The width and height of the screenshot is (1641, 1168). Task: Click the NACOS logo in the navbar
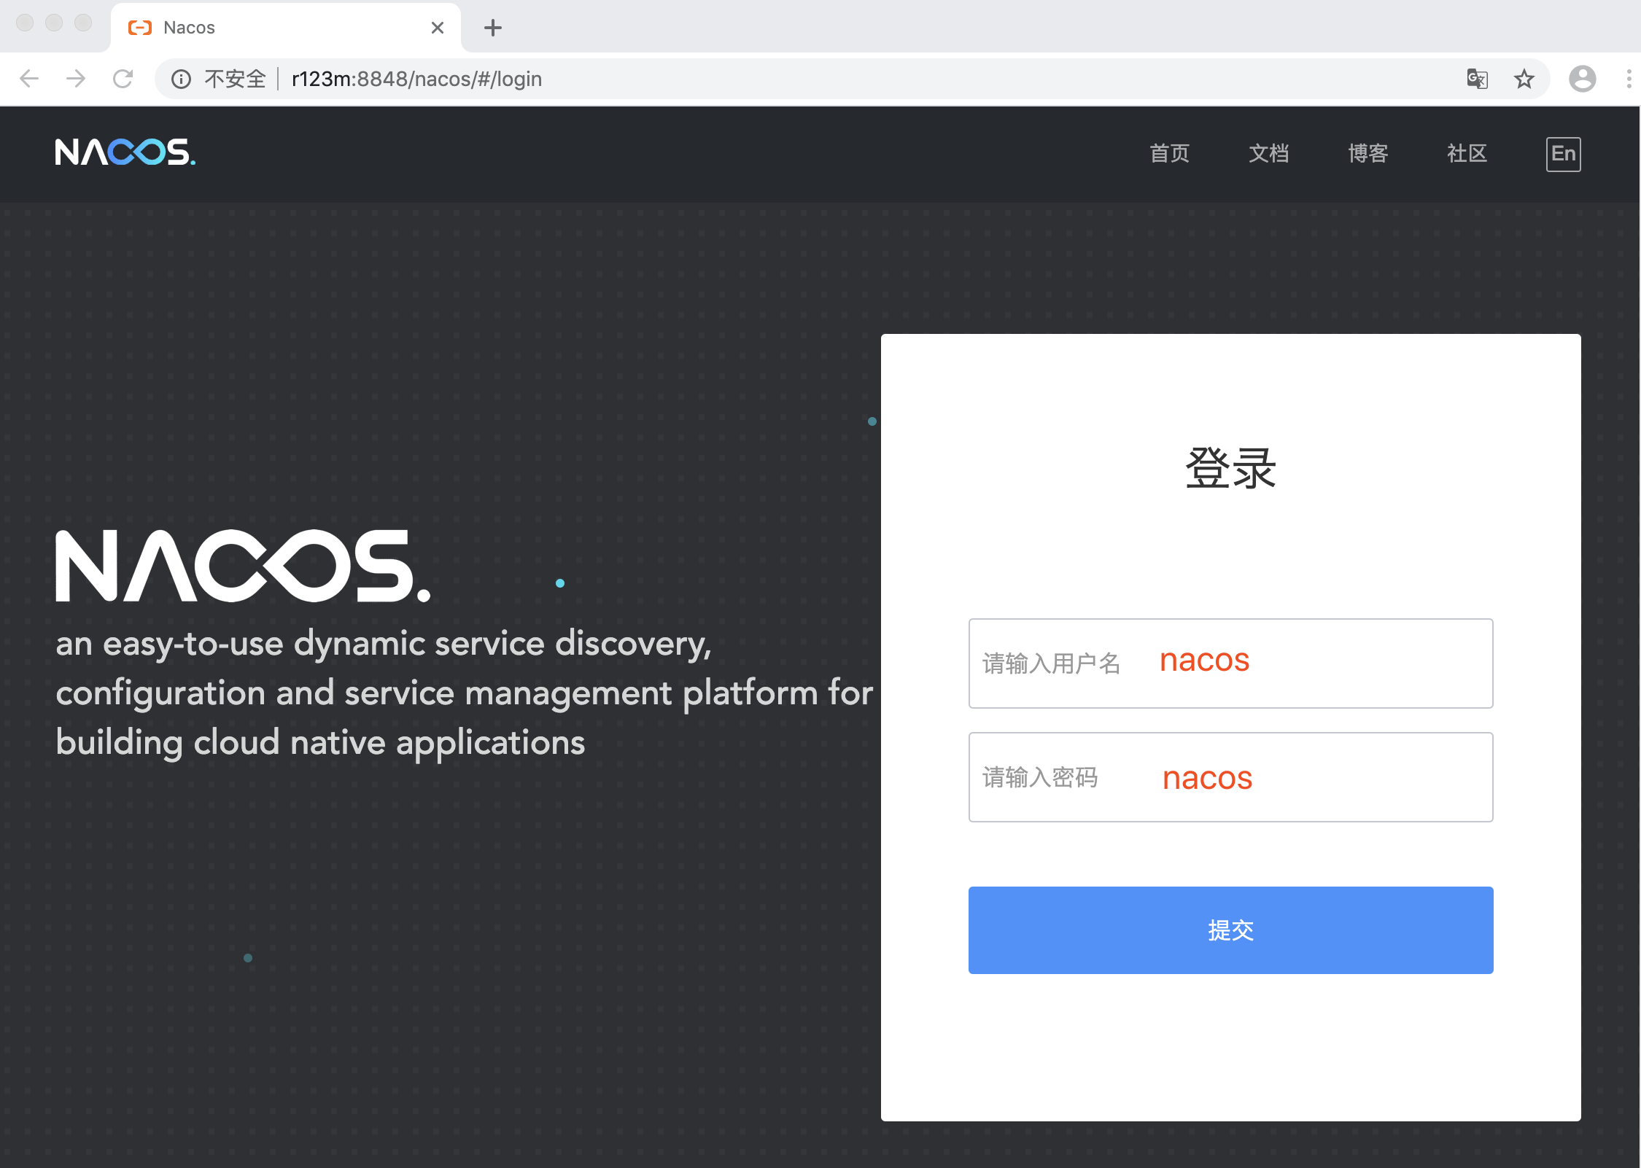coord(125,153)
